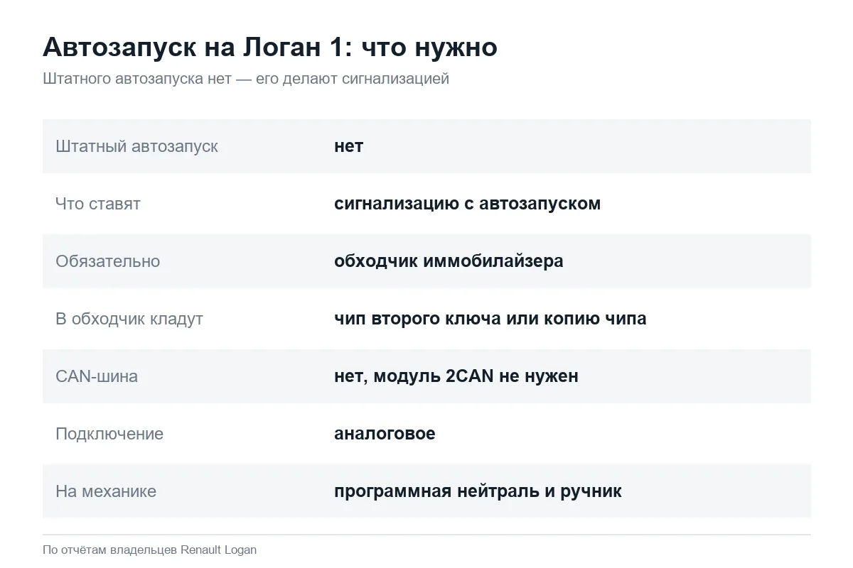Click value "нет, модуль 2CAN не нужен"
The height and width of the screenshot is (568, 853).
[x=456, y=376]
